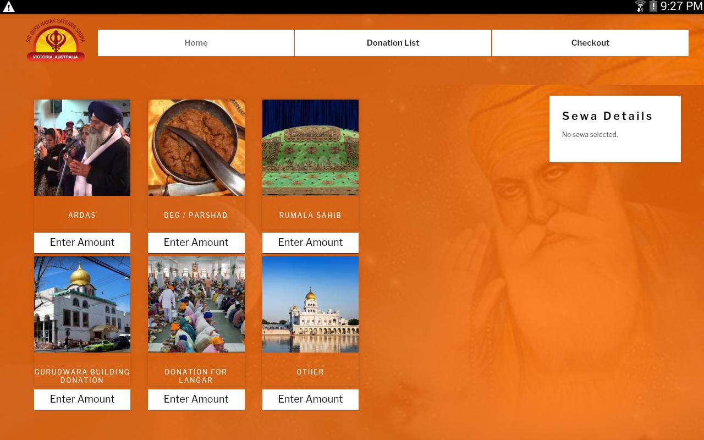Choose the Donation for Langar image
This screenshot has height=440, width=704.
coord(196,304)
